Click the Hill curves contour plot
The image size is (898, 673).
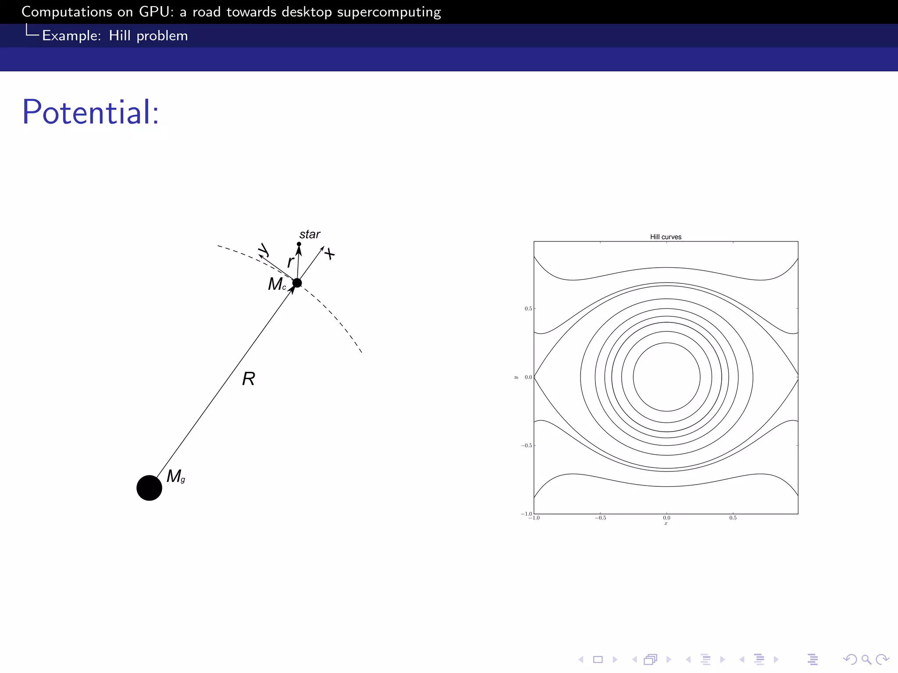click(666, 377)
